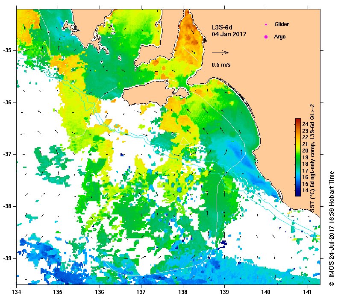The image size is (338, 299).
Task: Click the magenta Argo circle marker
Action: pyautogui.click(x=266, y=37)
